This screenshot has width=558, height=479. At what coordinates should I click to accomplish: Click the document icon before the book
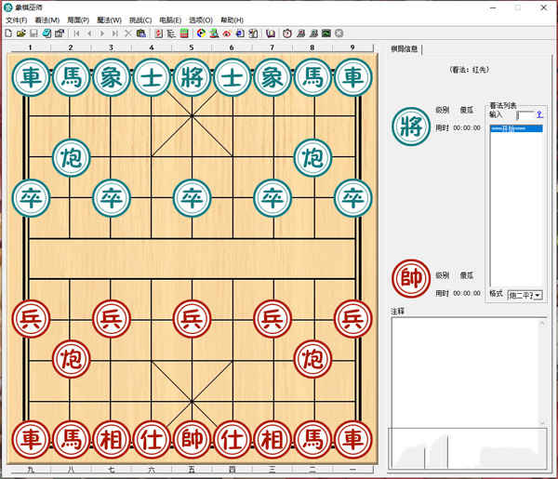253,33
